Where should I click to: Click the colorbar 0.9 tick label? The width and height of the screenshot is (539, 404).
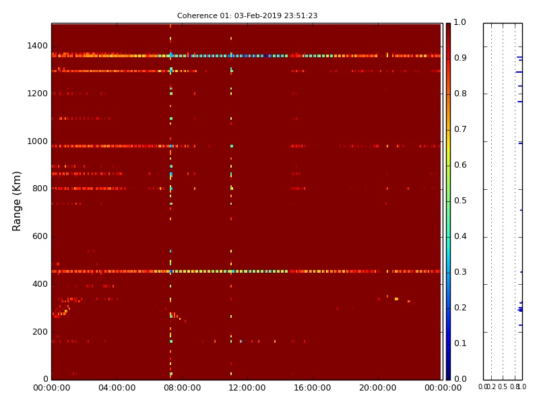460,58
